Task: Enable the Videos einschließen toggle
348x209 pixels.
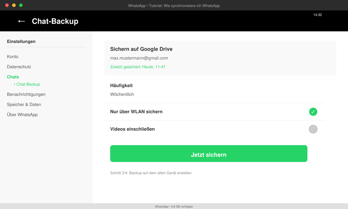Action: click(313, 129)
